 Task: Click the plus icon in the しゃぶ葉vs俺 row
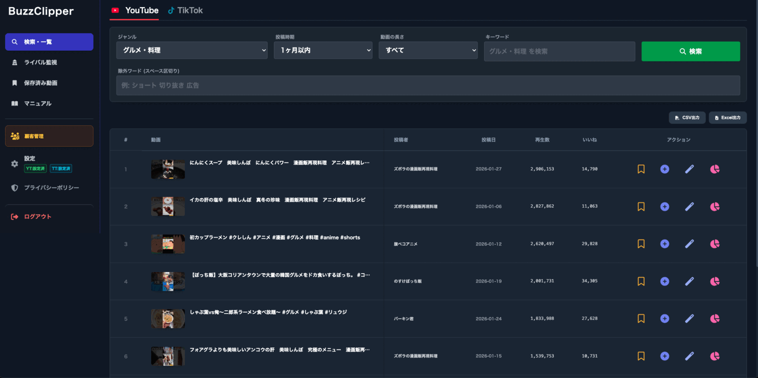pyautogui.click(x=665, y=318)
